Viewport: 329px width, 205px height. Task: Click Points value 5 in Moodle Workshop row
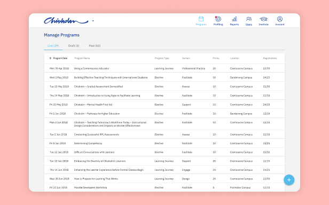pyautogui.click(x=214, y=187)
